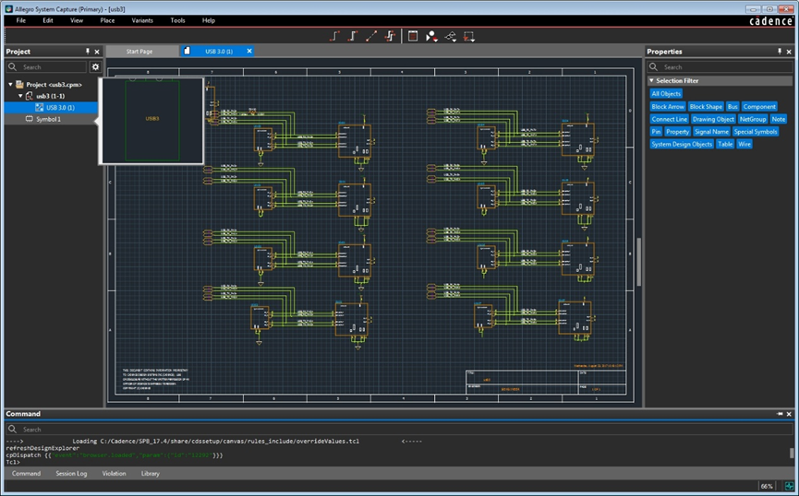
Task: Pin the Properties panel
Action: (778, 52)
